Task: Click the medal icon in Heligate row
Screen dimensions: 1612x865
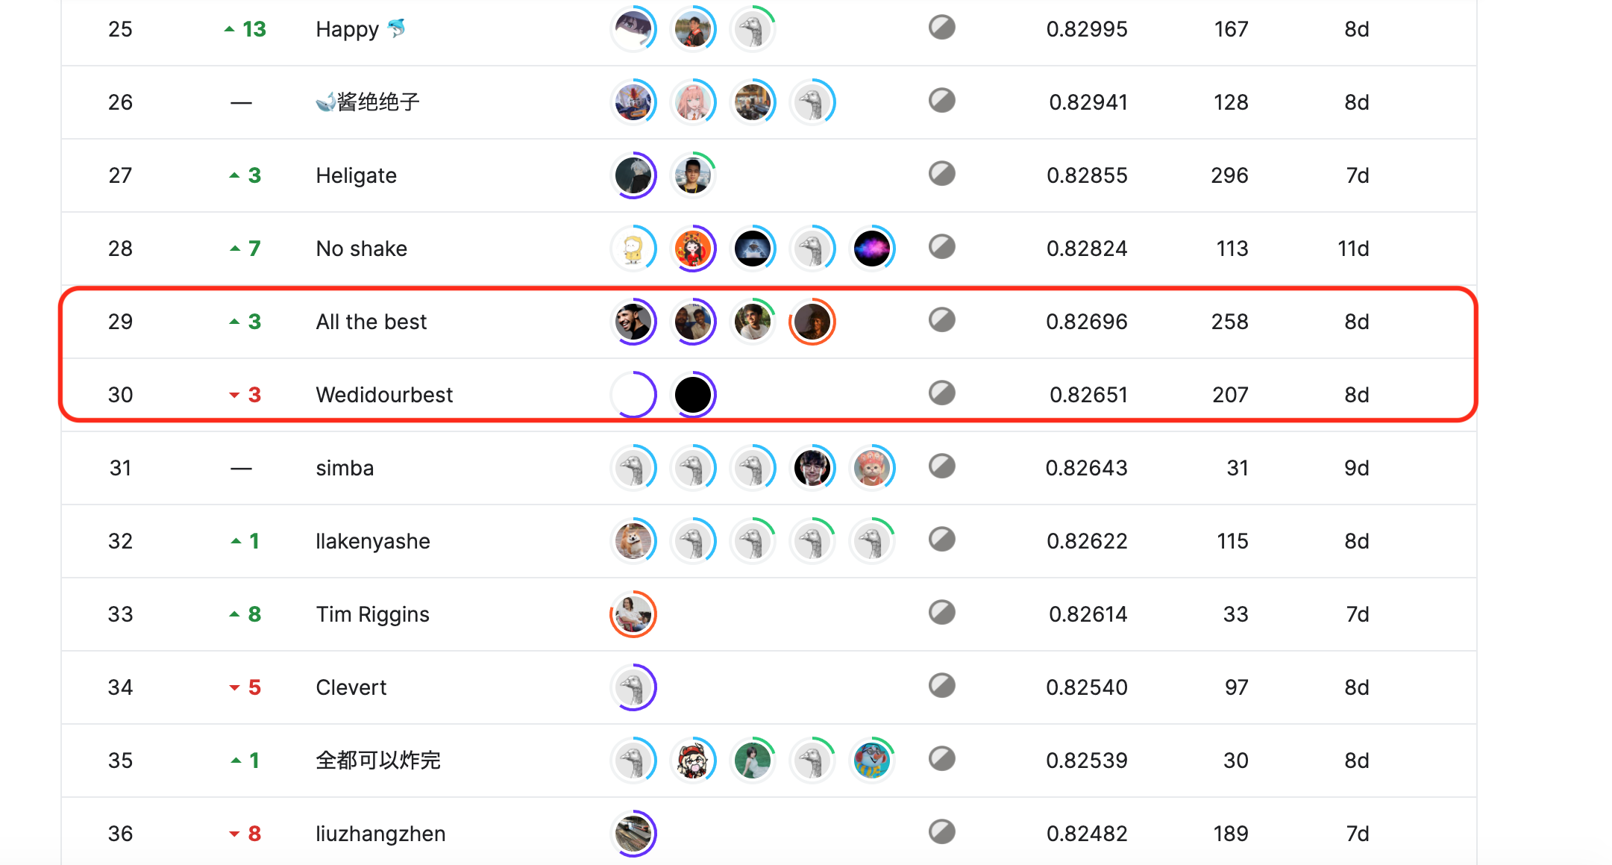Action: tap(941, 174)
